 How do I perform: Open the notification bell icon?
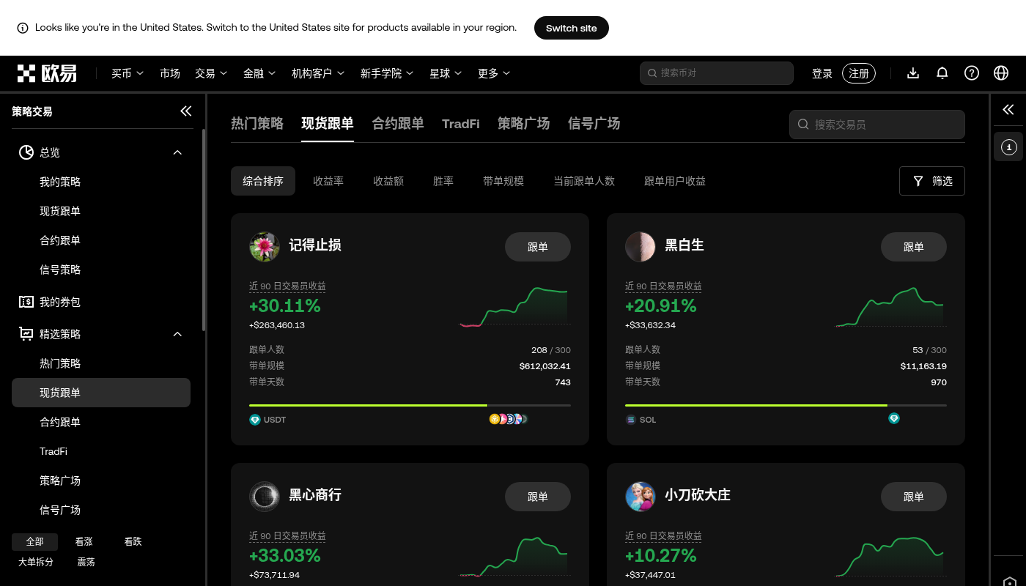[x=942, y=73]
